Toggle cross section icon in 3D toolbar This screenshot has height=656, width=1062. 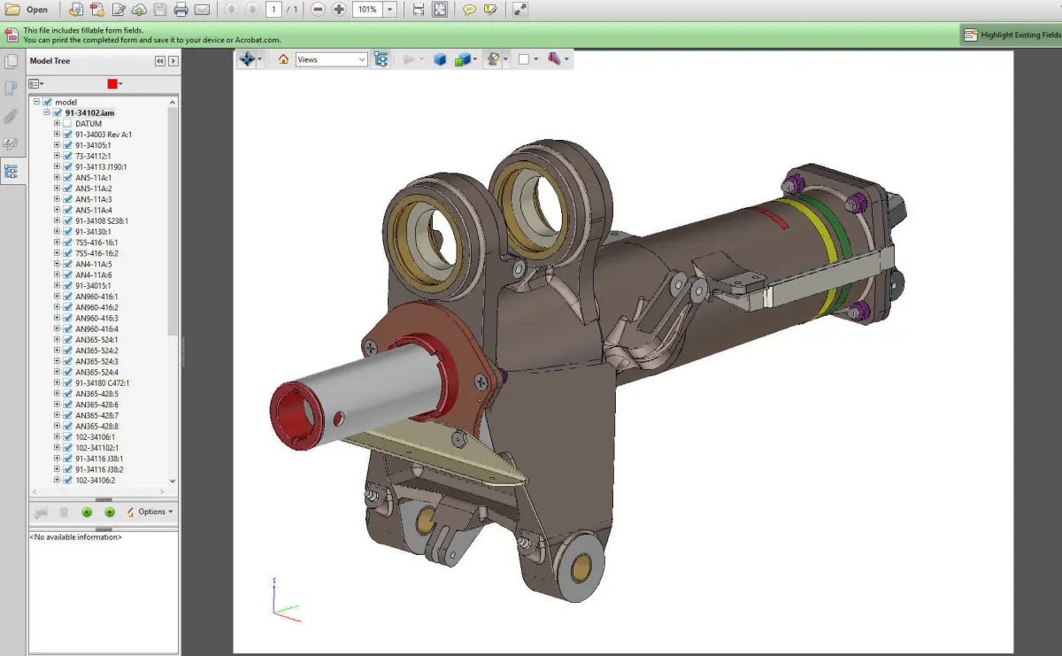pos(555,59)
